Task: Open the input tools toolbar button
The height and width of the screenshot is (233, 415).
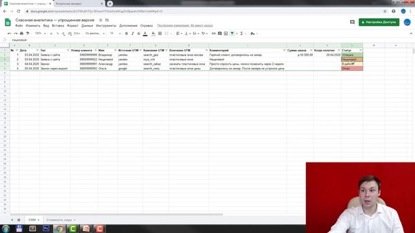Action: pos(253,34)
